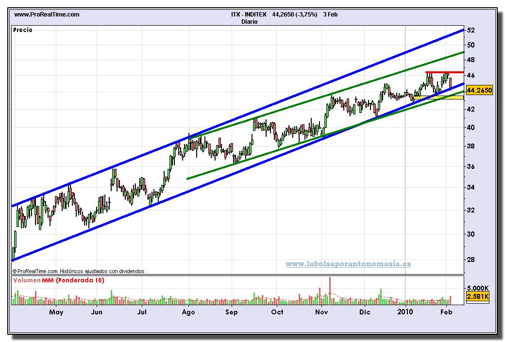
Task: Click the Jul label on time axis
Action: [x=142, y=312]
